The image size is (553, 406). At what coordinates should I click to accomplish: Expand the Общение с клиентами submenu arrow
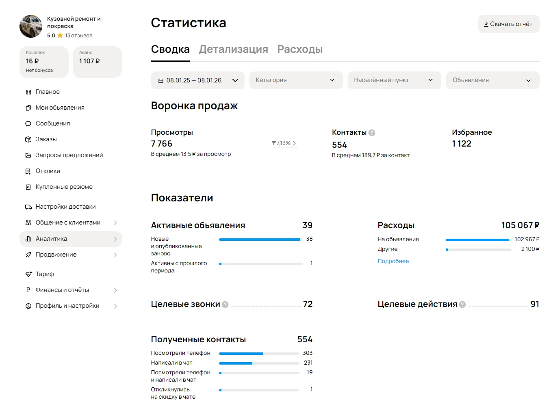coord(115,223)
